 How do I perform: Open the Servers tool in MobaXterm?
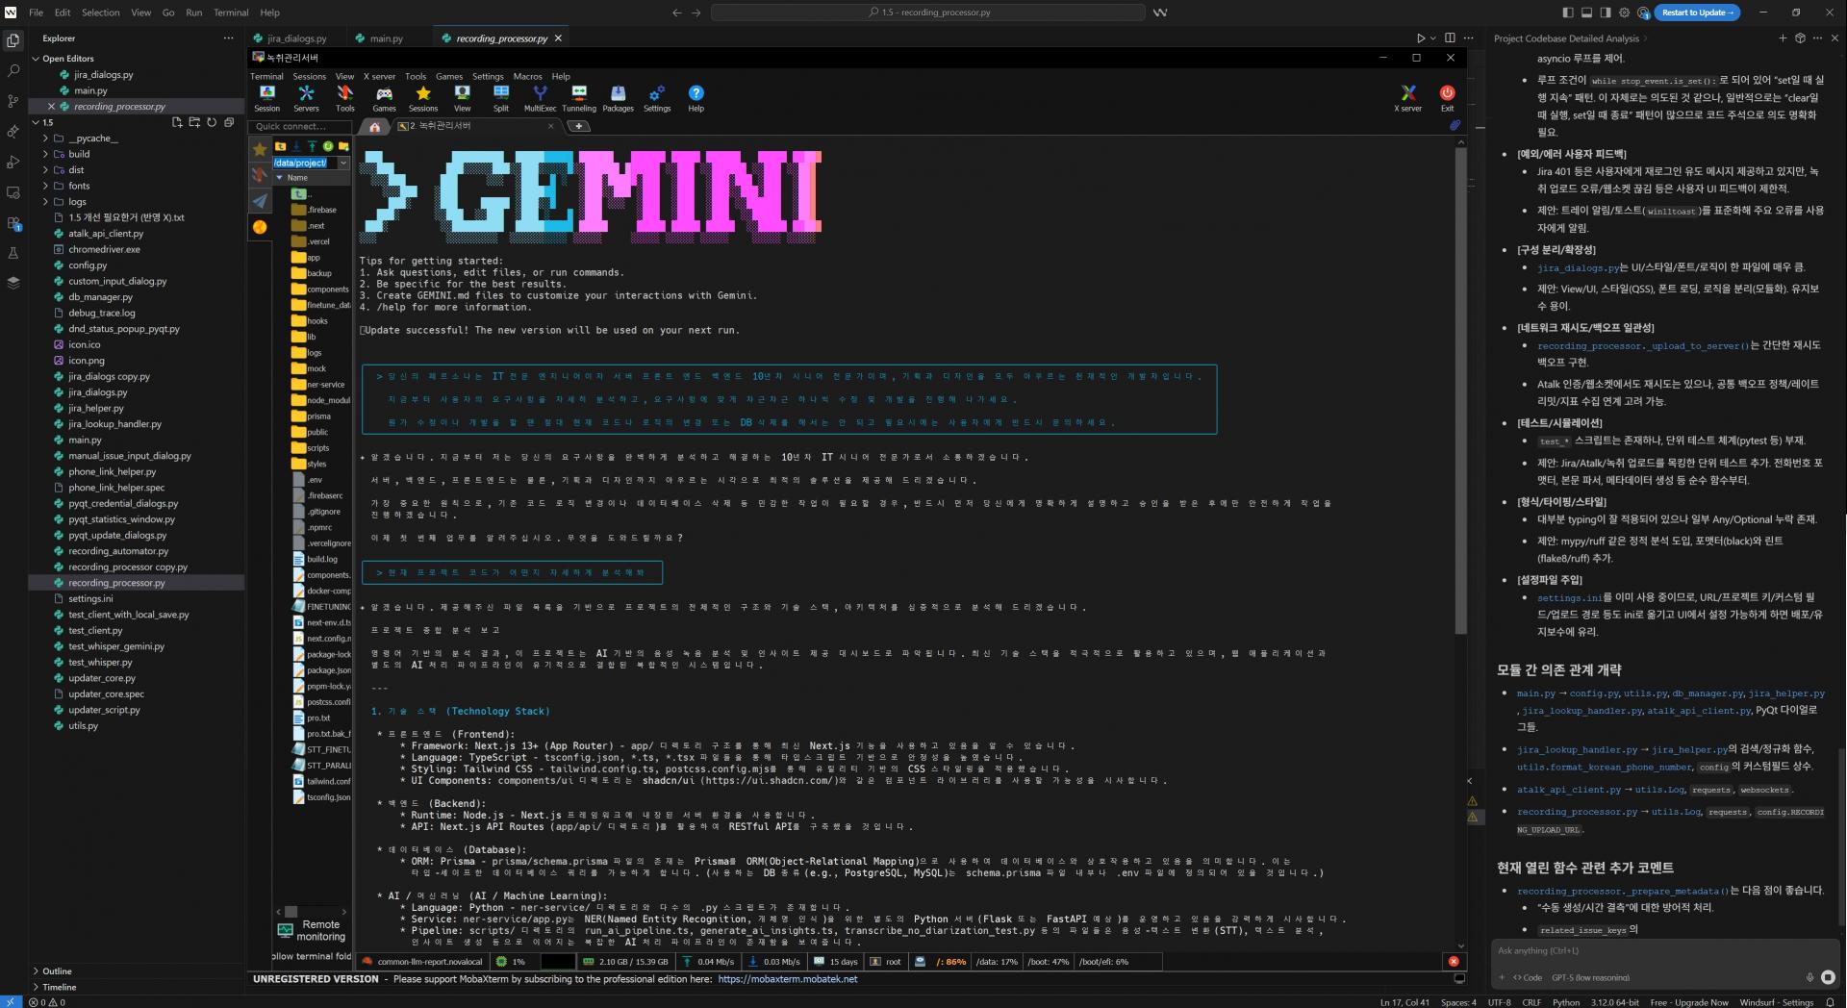(306, 98)
